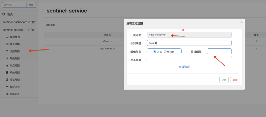Go to 首页 home link
Viewport: 266px width, 117px height.
click(x=10, y=14)
